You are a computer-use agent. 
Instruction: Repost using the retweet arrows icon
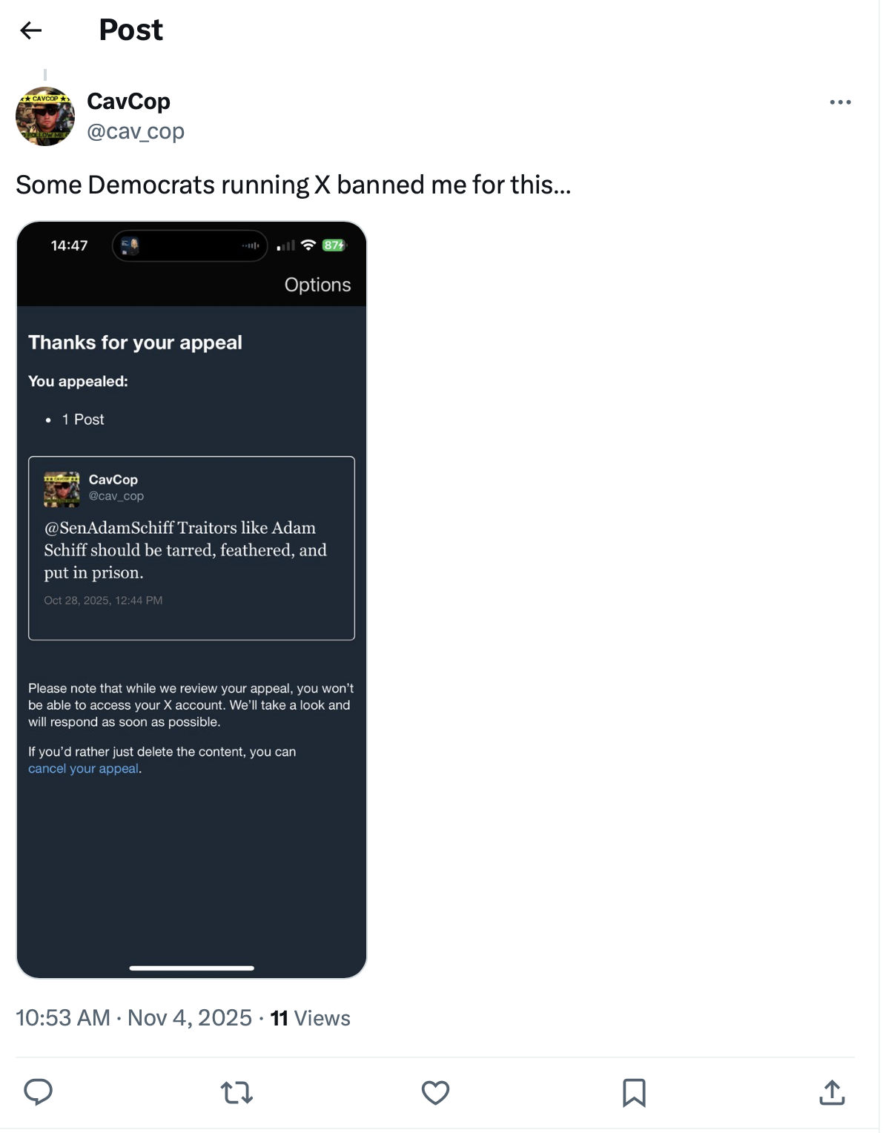237,1092
